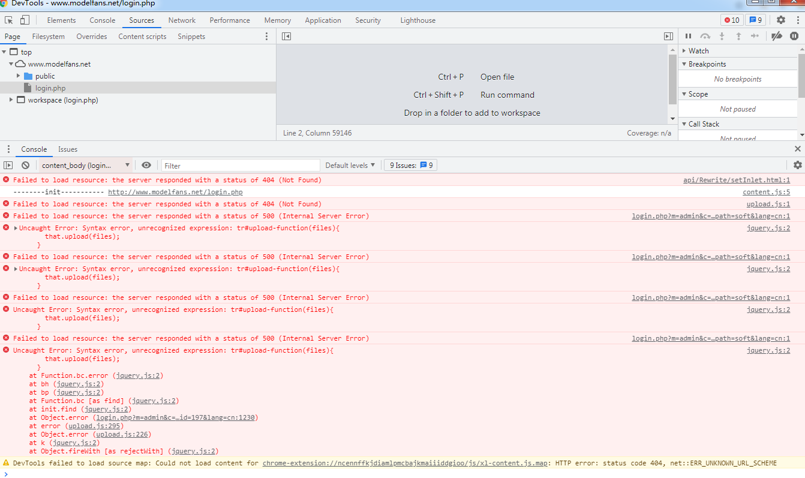Open the api/Rewrite/setInlet.html:1 source link
Viewport: 805px width, 478px height.
(737, 180)
